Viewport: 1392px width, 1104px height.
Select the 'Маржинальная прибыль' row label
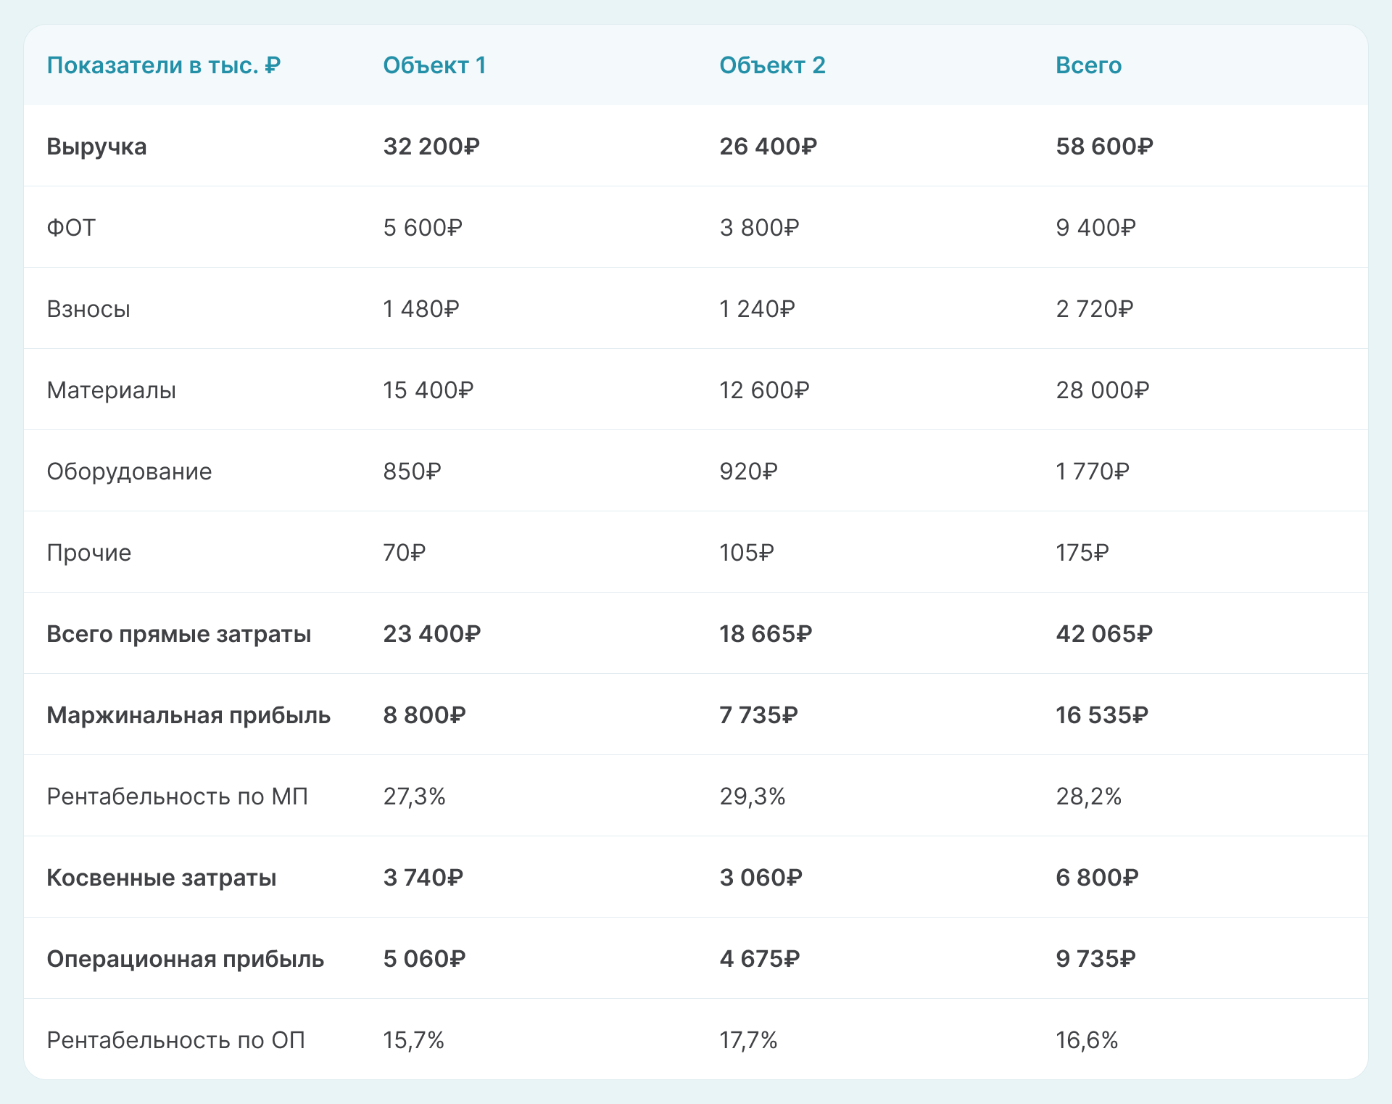tap(188, 715)
